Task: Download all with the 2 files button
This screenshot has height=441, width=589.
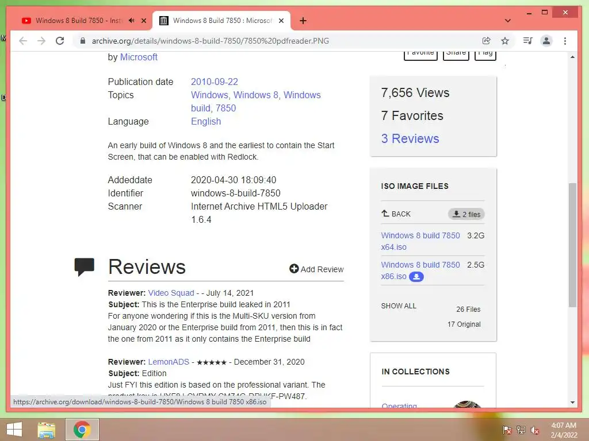Action: click(466, 214)
